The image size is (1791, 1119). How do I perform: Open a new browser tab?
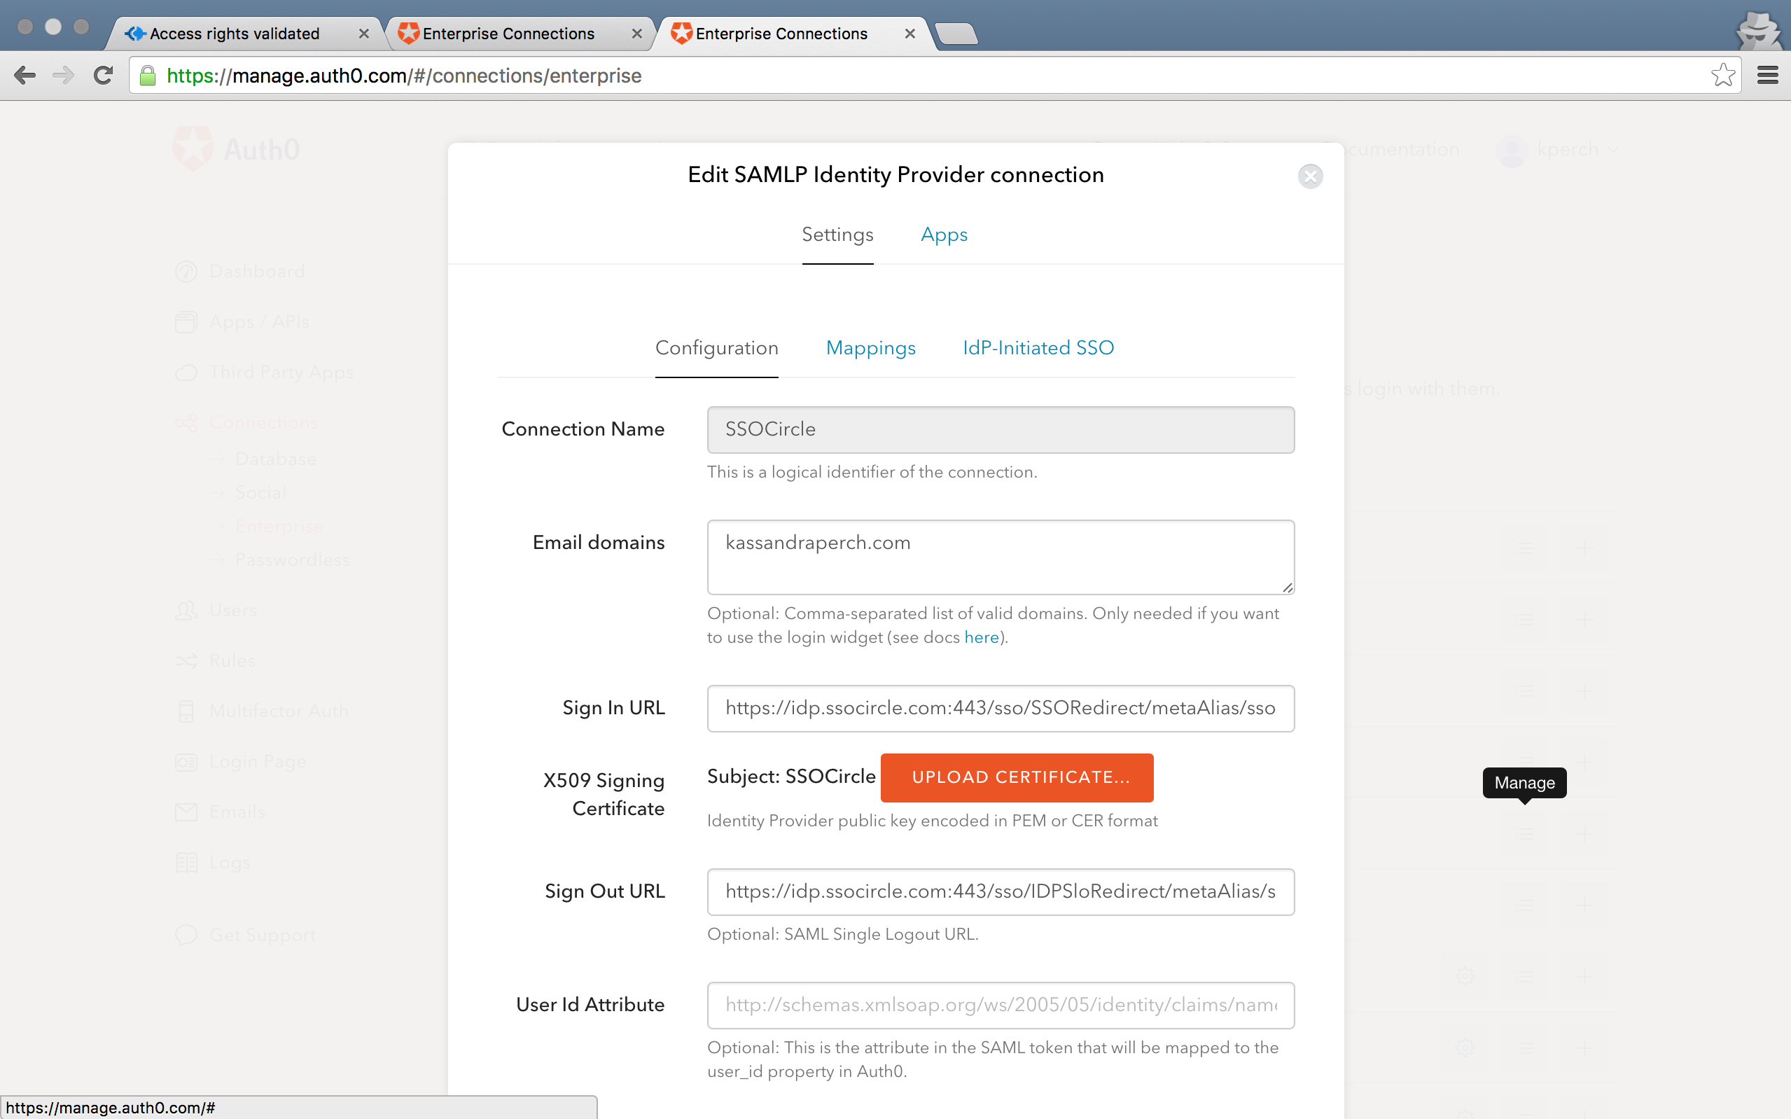[x=956, y=34]
